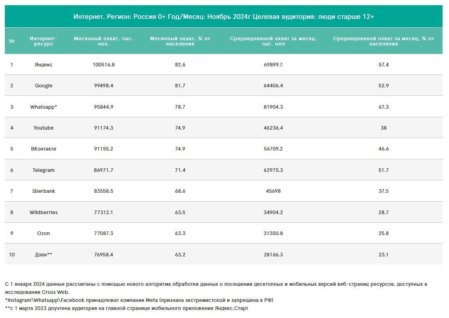Select the 57.4 daily percent for Яндекс

point(383,65)
